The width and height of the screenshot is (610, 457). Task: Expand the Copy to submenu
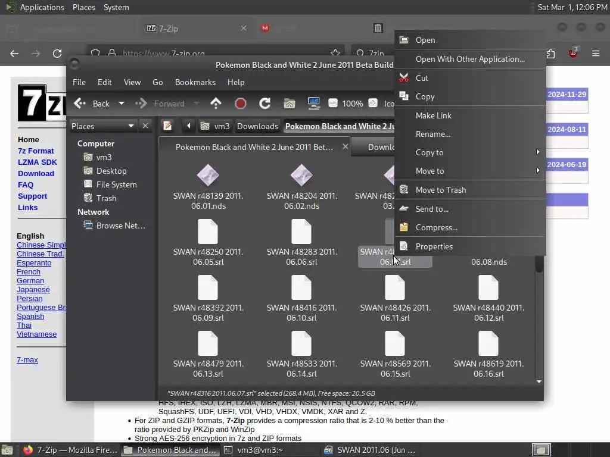[x=470, y=152]
